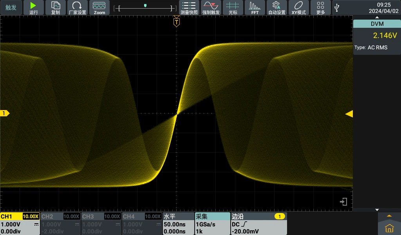Open the acquisition settings panel

tap(212, 224)
